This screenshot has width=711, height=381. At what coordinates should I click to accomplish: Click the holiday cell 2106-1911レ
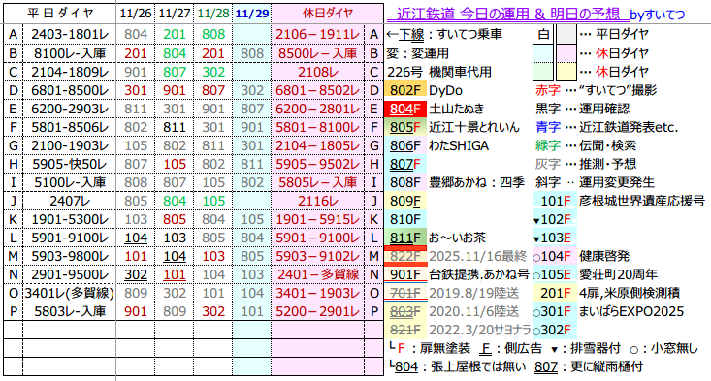click(x=318, y=34)
